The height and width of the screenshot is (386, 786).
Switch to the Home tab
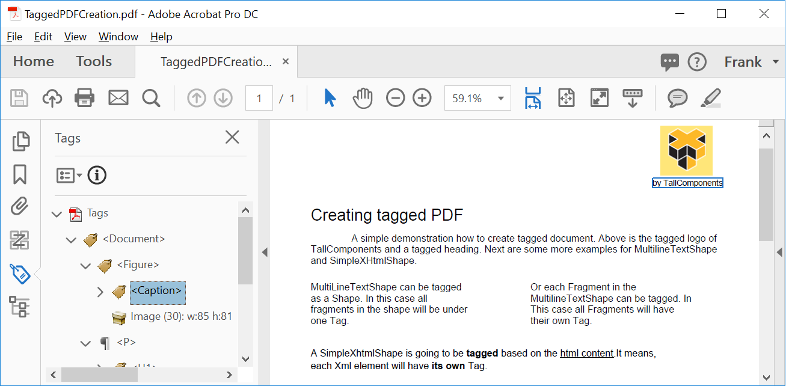[x=34, y=61]
